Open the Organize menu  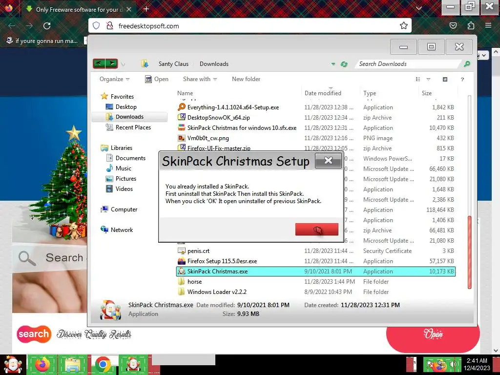(x=114, y=79)
